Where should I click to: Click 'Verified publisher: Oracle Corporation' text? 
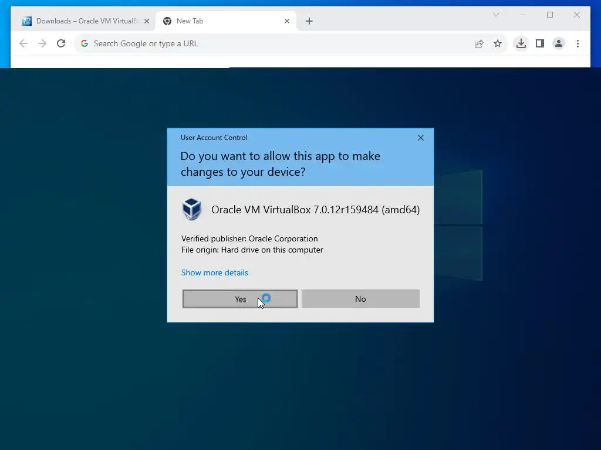[x=249, y=238]
